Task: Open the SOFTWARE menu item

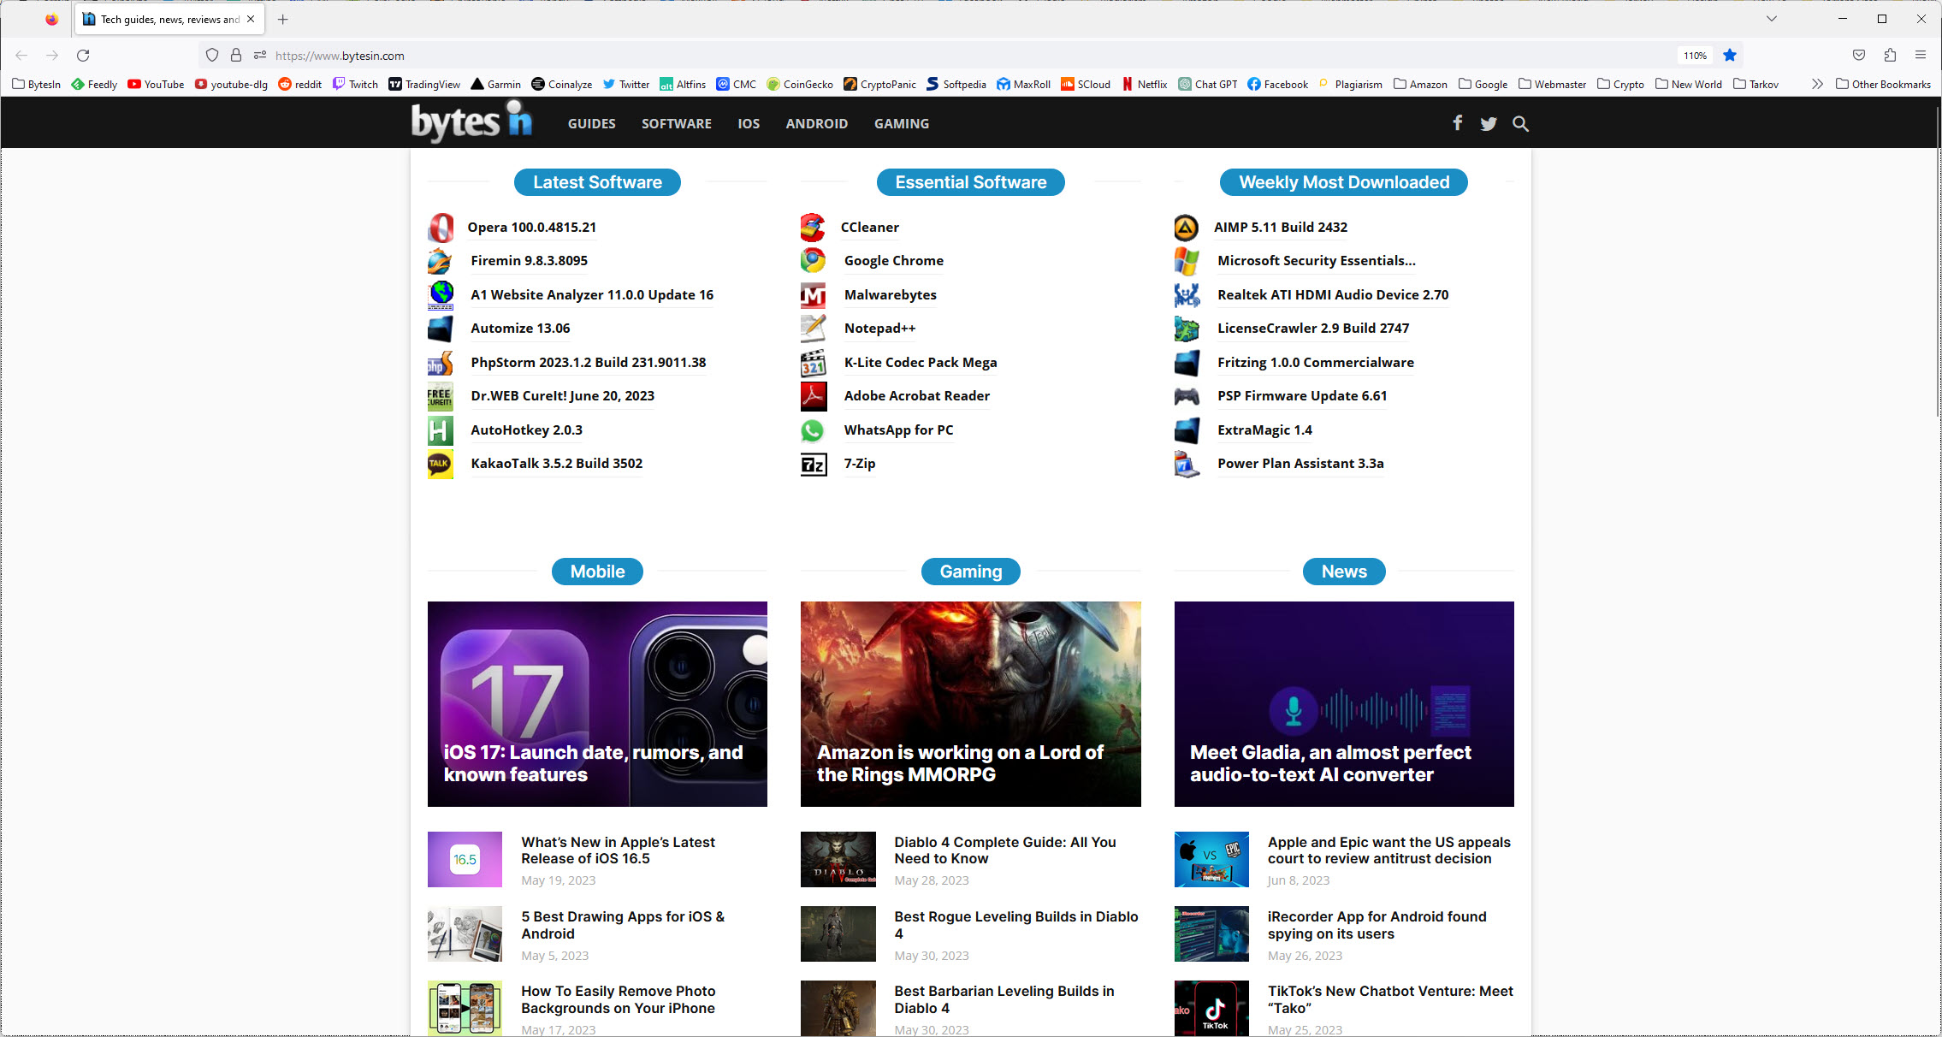Action: tap(677, 124)
